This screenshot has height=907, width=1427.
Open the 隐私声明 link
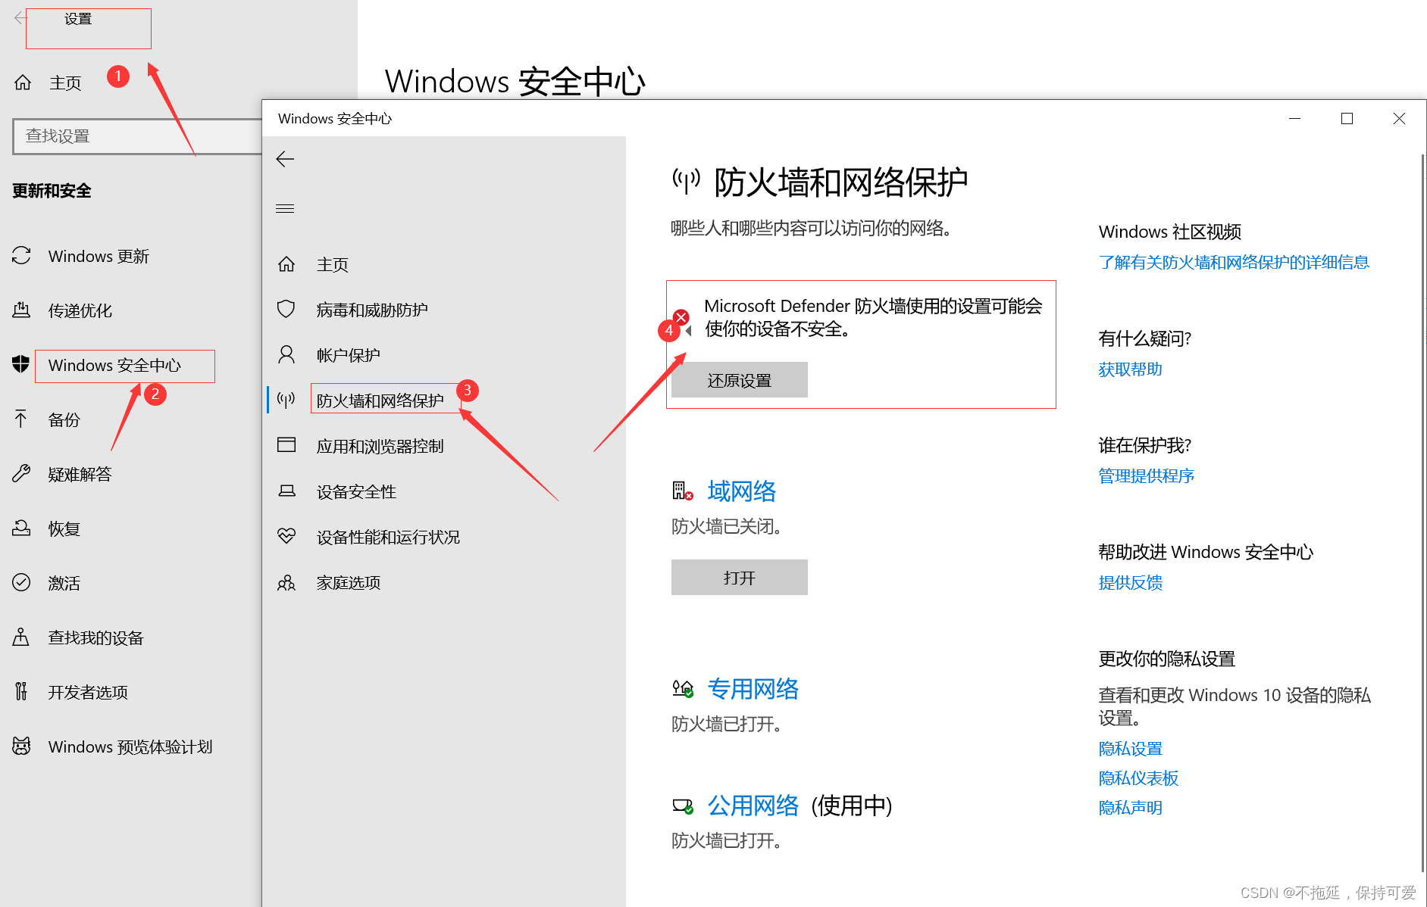point(1130,807)
